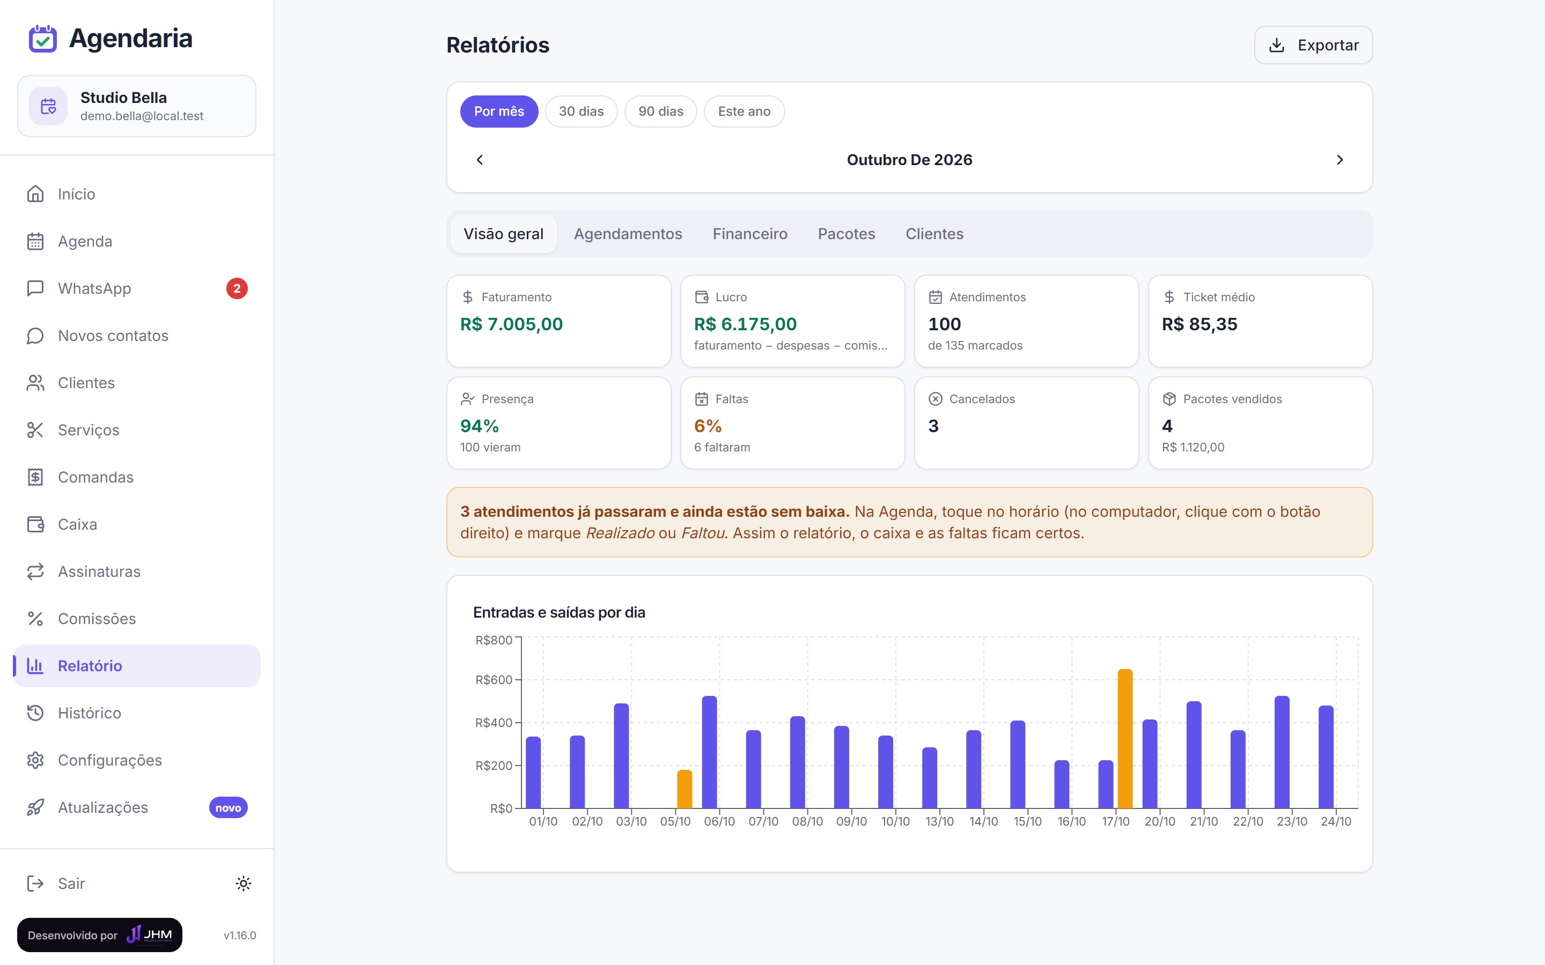
Task: Click the R$ 1.120,00 pacotes amount
Action: [x=1193, y=448]
